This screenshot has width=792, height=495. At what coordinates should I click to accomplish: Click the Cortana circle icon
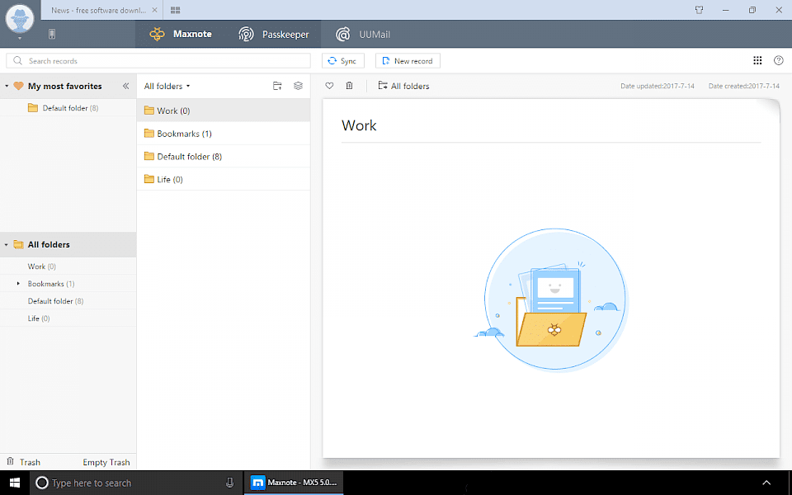(x=42, y=483)
